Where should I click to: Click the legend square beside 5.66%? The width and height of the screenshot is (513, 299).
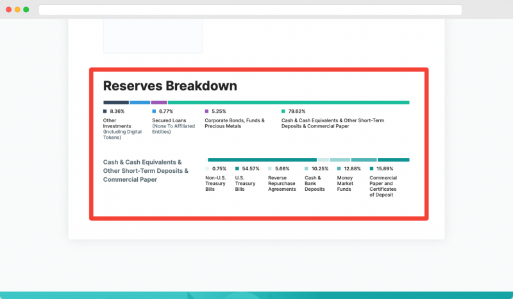270,169
